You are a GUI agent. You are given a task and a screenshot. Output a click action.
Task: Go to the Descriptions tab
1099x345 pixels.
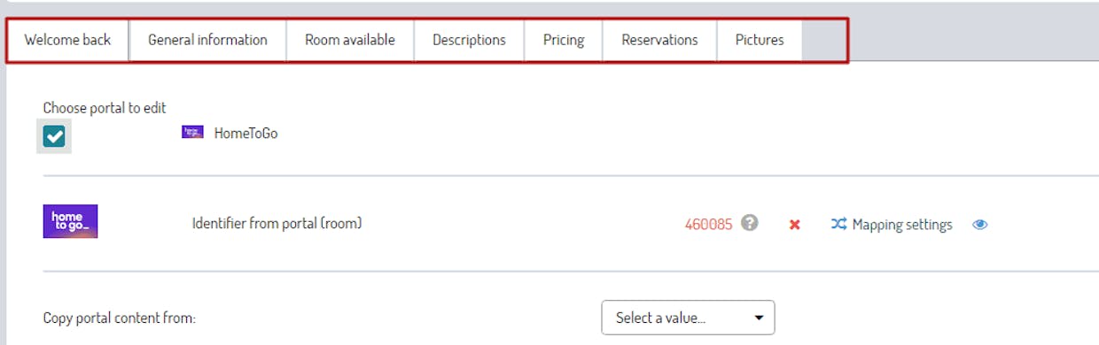click(469, 40)
